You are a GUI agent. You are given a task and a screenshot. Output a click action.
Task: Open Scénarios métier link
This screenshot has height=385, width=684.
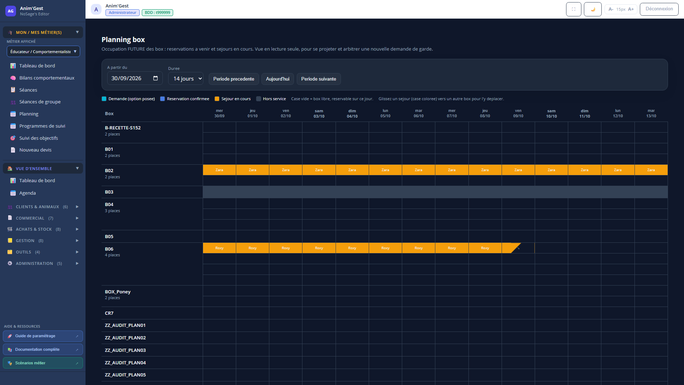(43, 363)
